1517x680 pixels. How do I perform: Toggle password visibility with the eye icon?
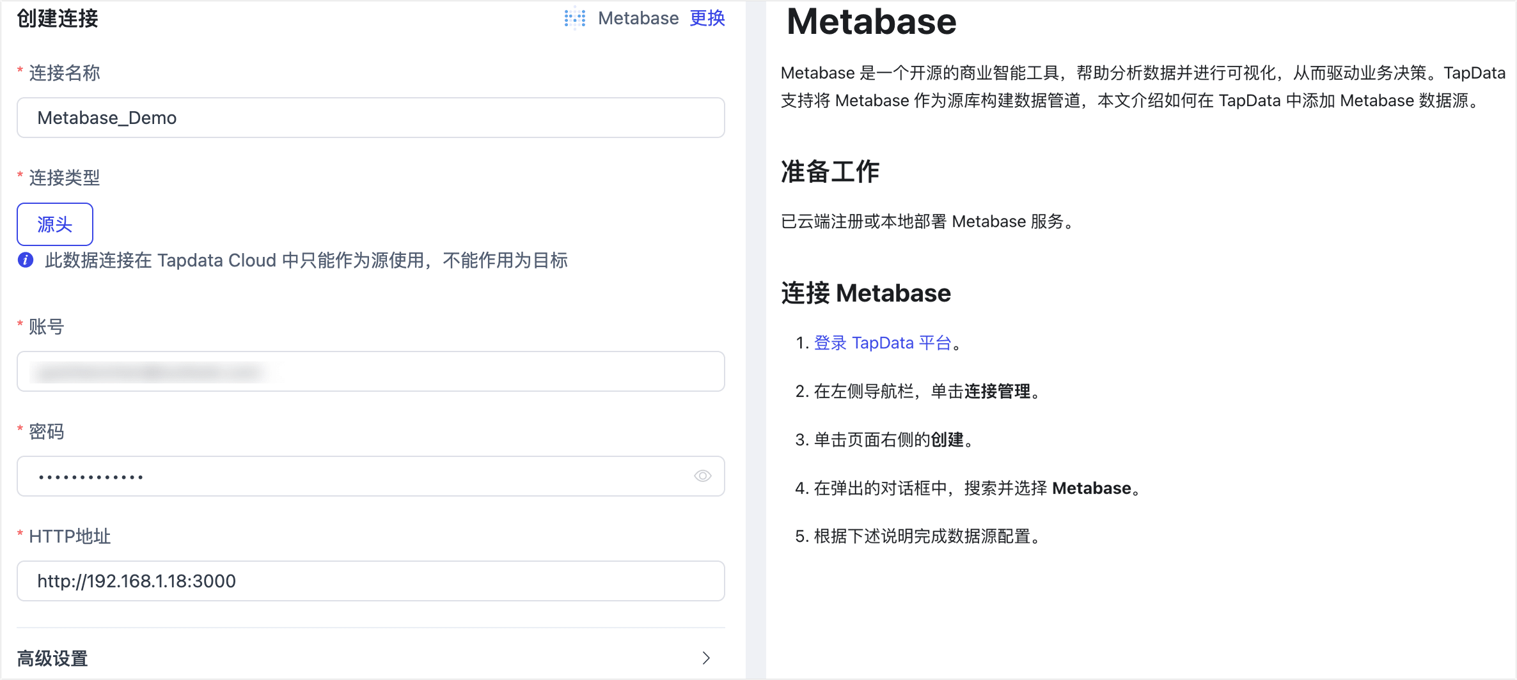(x=702, y=475)
